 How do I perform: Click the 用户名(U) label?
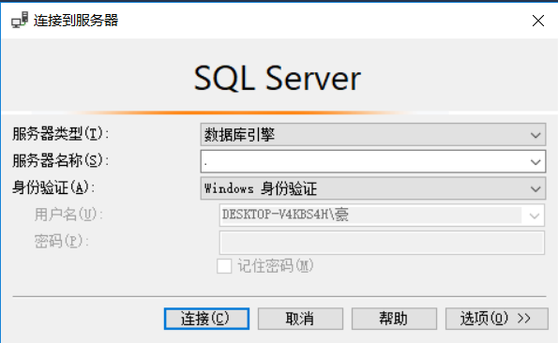point(68,215)
